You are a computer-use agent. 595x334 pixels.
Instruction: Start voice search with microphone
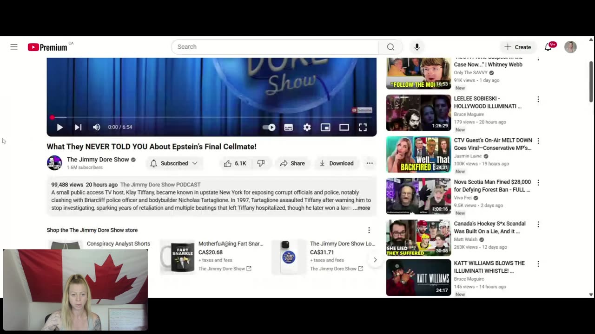point(417,47)
